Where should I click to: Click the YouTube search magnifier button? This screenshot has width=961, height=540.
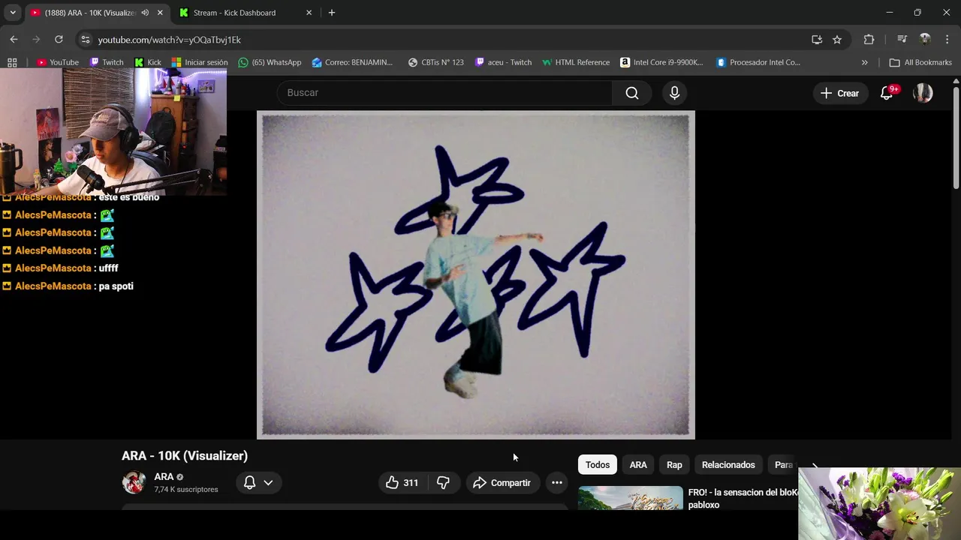pos(632,92)
